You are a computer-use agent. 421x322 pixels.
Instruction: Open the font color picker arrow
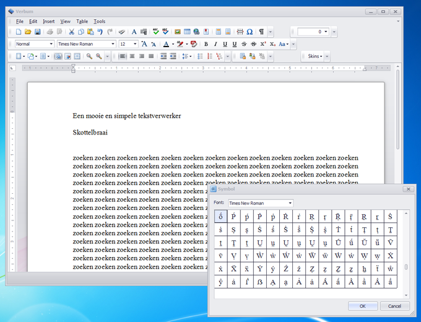[x=173, y=44]
